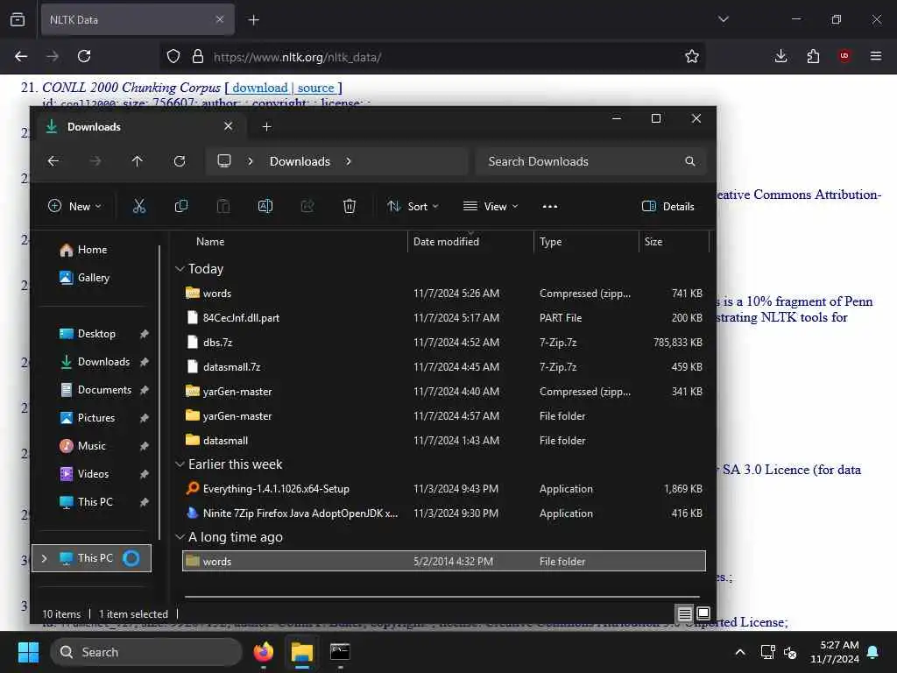Click the CONLL 2000 source link
897x673 pixels.
pos(315,88)
